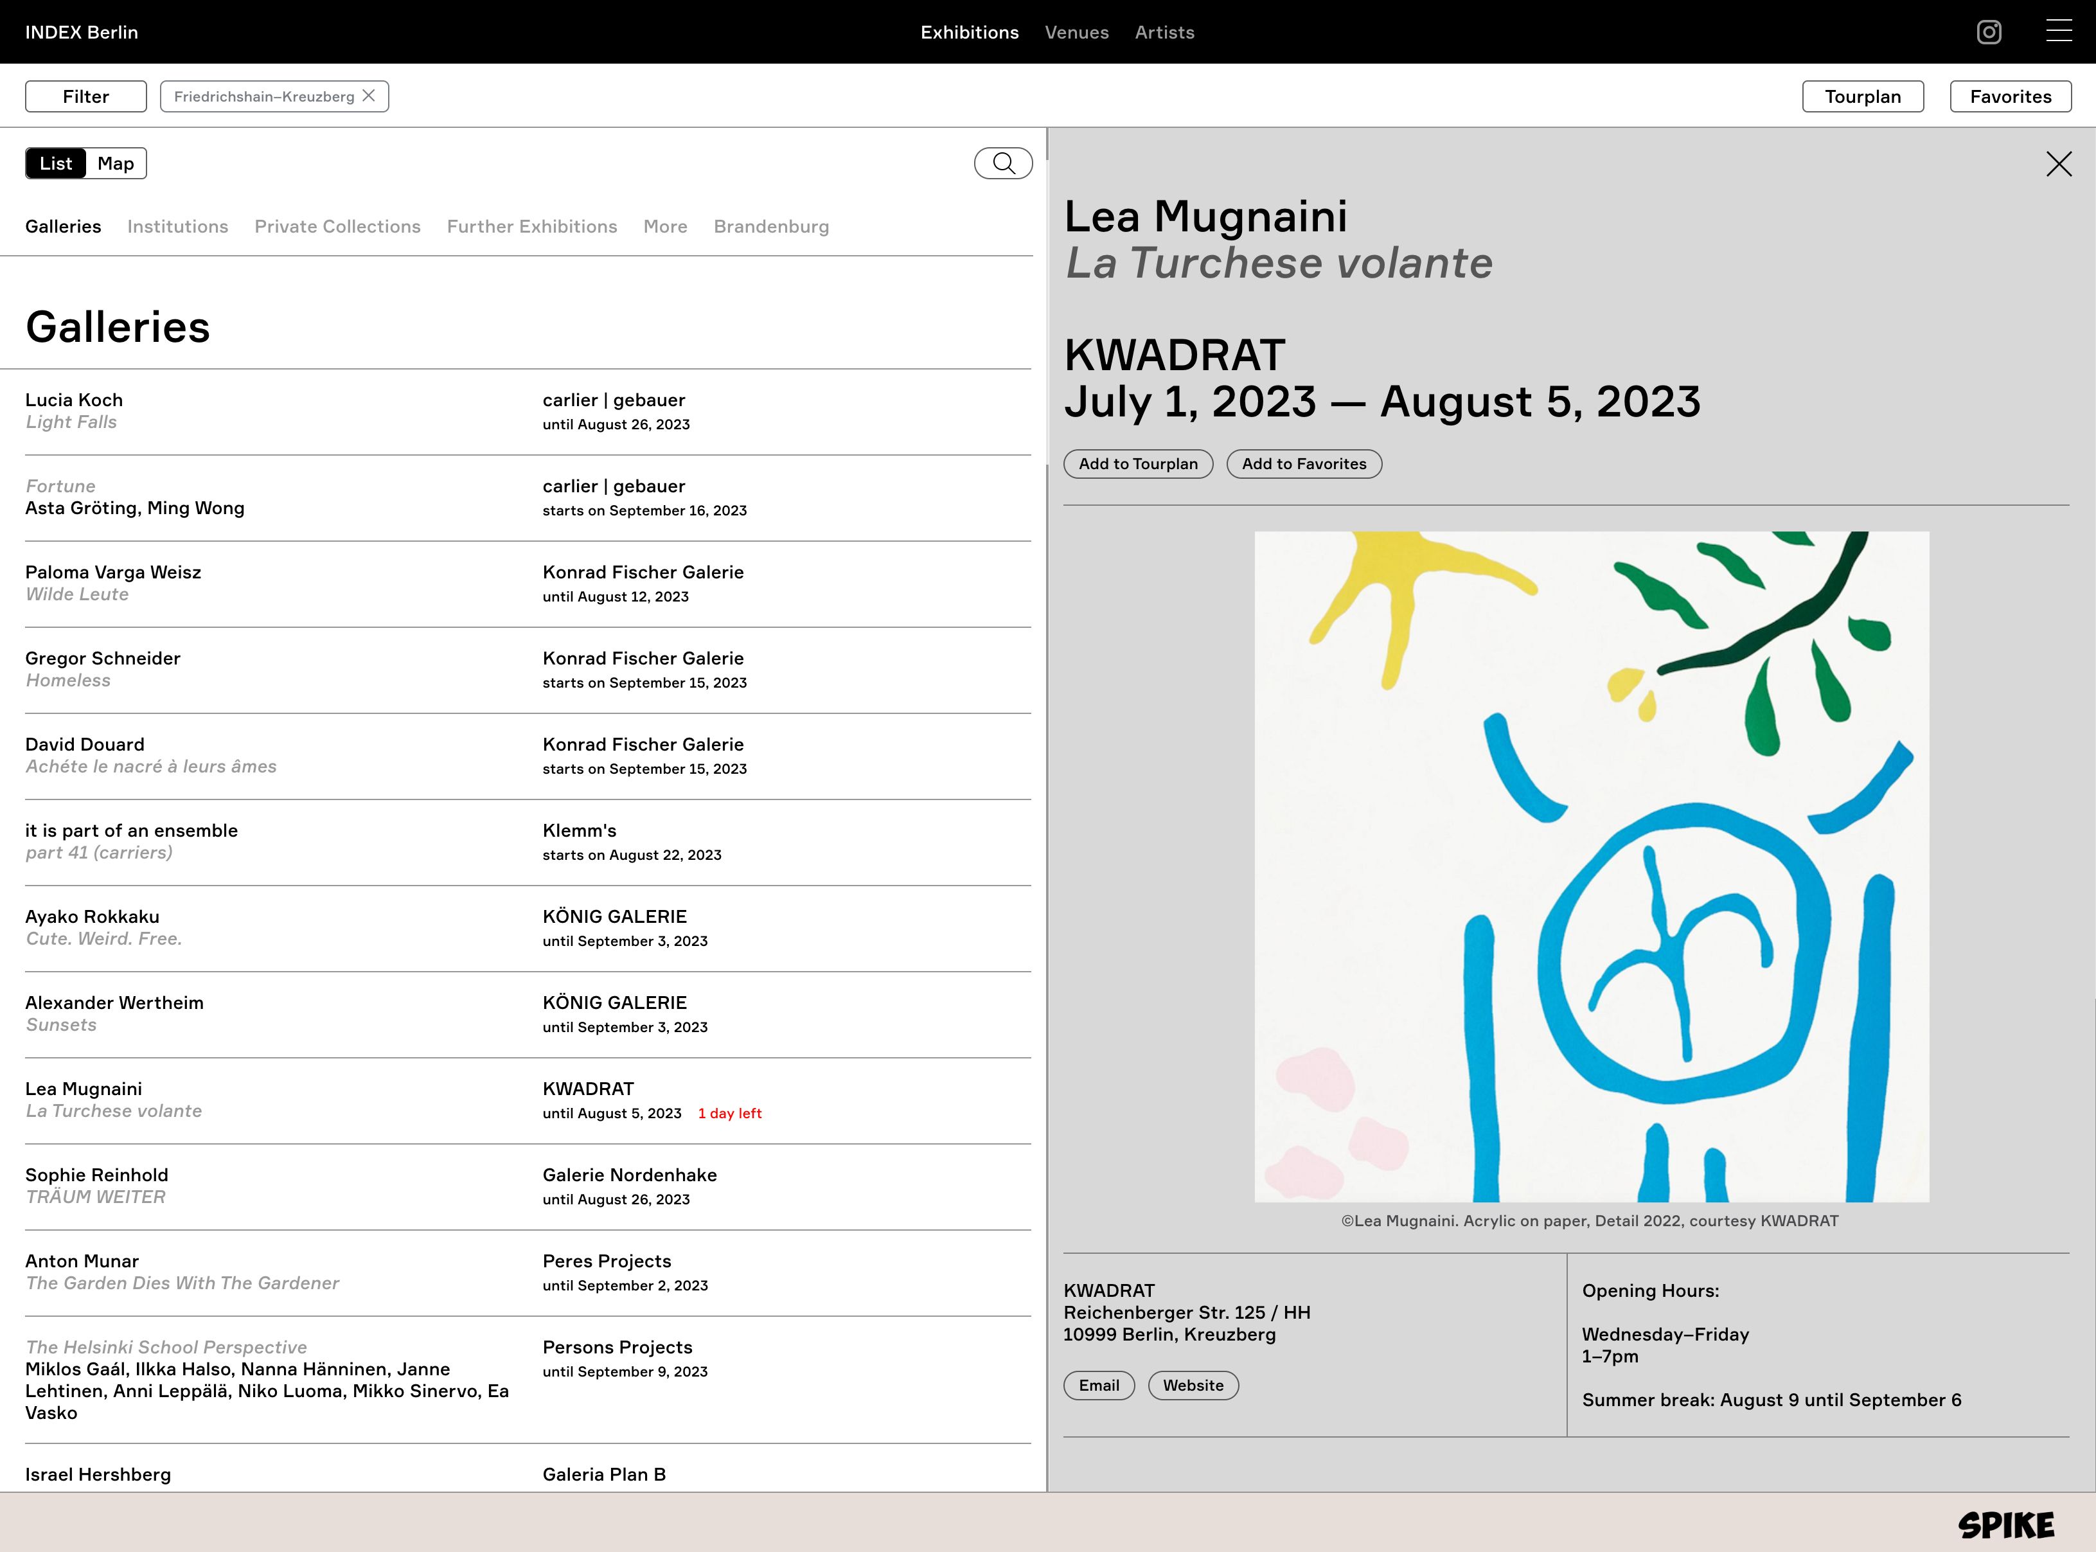Open it is part of an ensemble entry
The image size is (2096, 1552).
click(x=528, y=842)
